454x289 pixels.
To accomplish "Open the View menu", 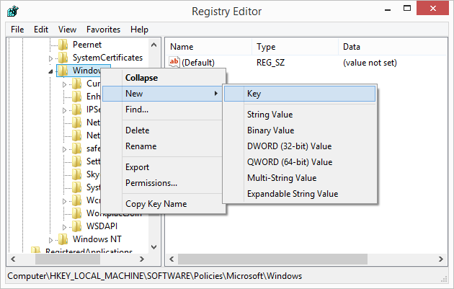I will (x=67, y=30).
